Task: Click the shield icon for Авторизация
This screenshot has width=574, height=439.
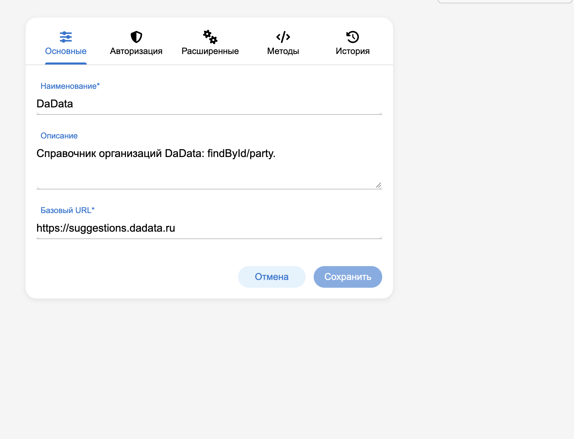Action: [136, 37]
